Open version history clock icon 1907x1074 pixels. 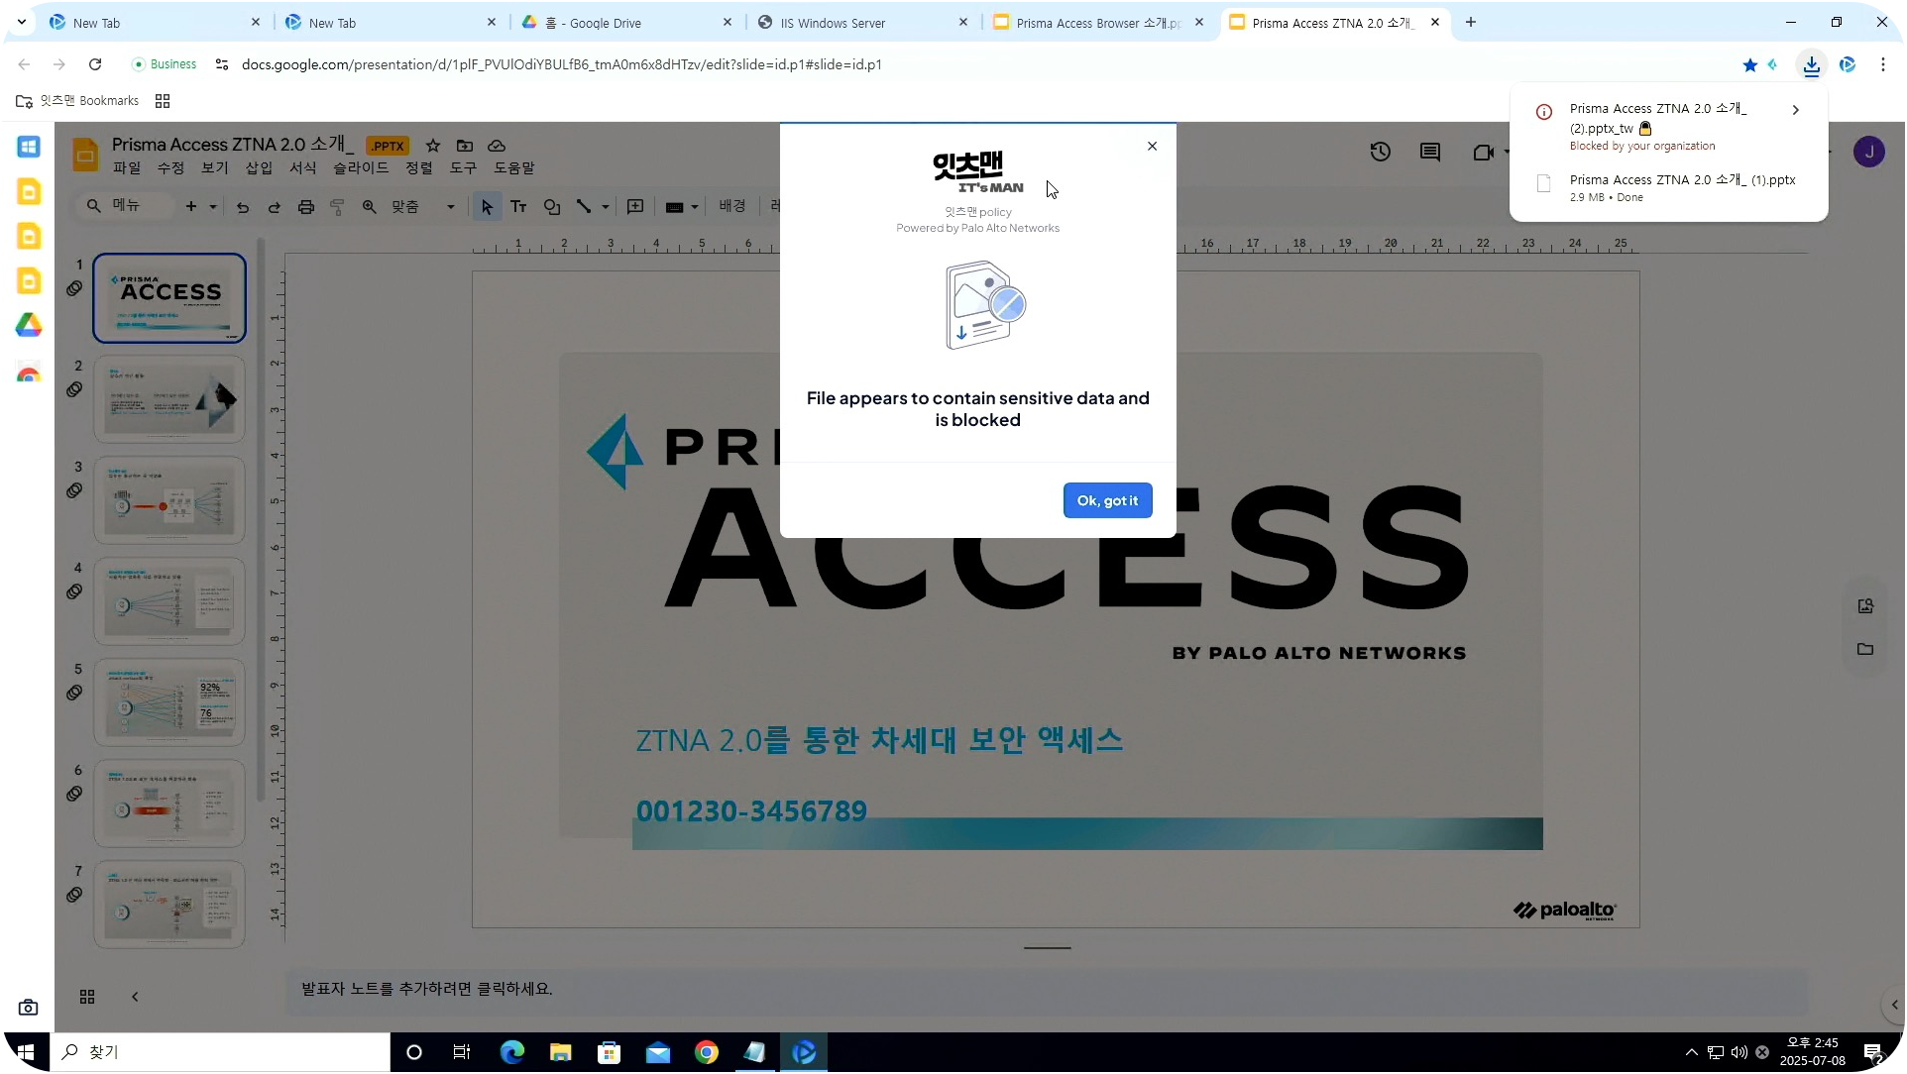[x=1381, y=152]
